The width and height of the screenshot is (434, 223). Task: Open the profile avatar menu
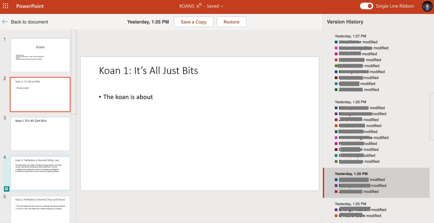[427, 6]
